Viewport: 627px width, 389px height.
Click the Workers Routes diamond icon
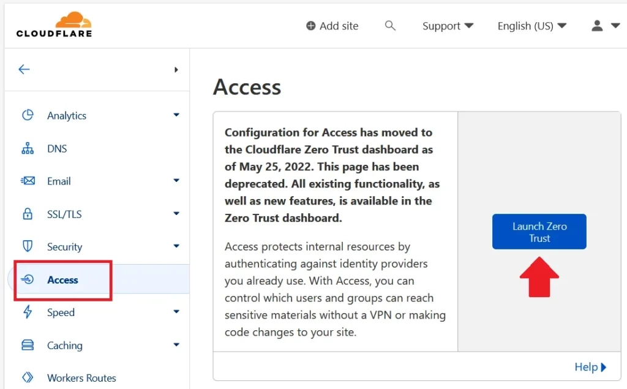28,377
